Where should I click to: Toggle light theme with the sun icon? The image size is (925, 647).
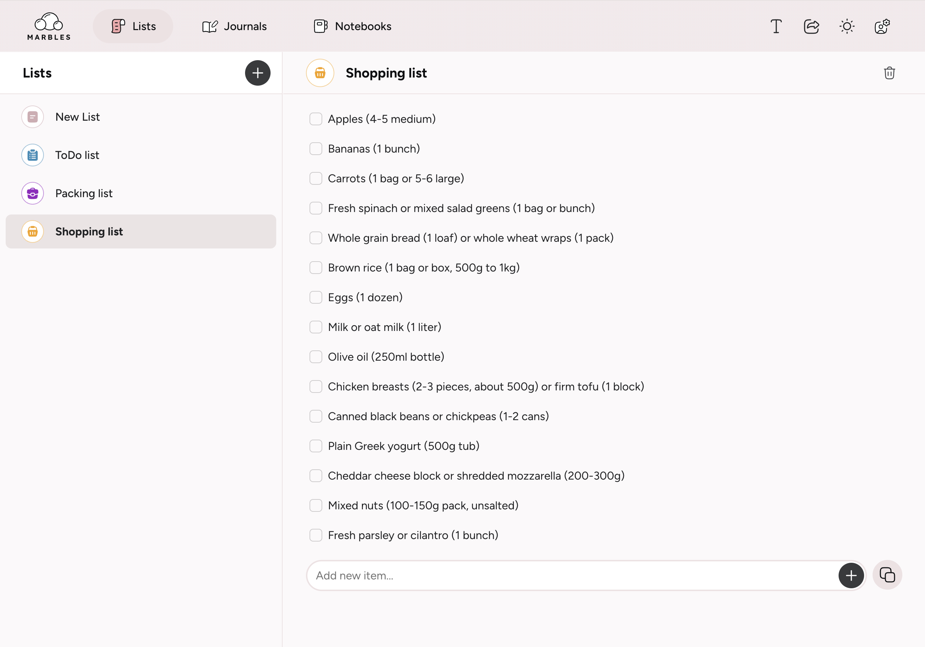(x=846, y=26)
